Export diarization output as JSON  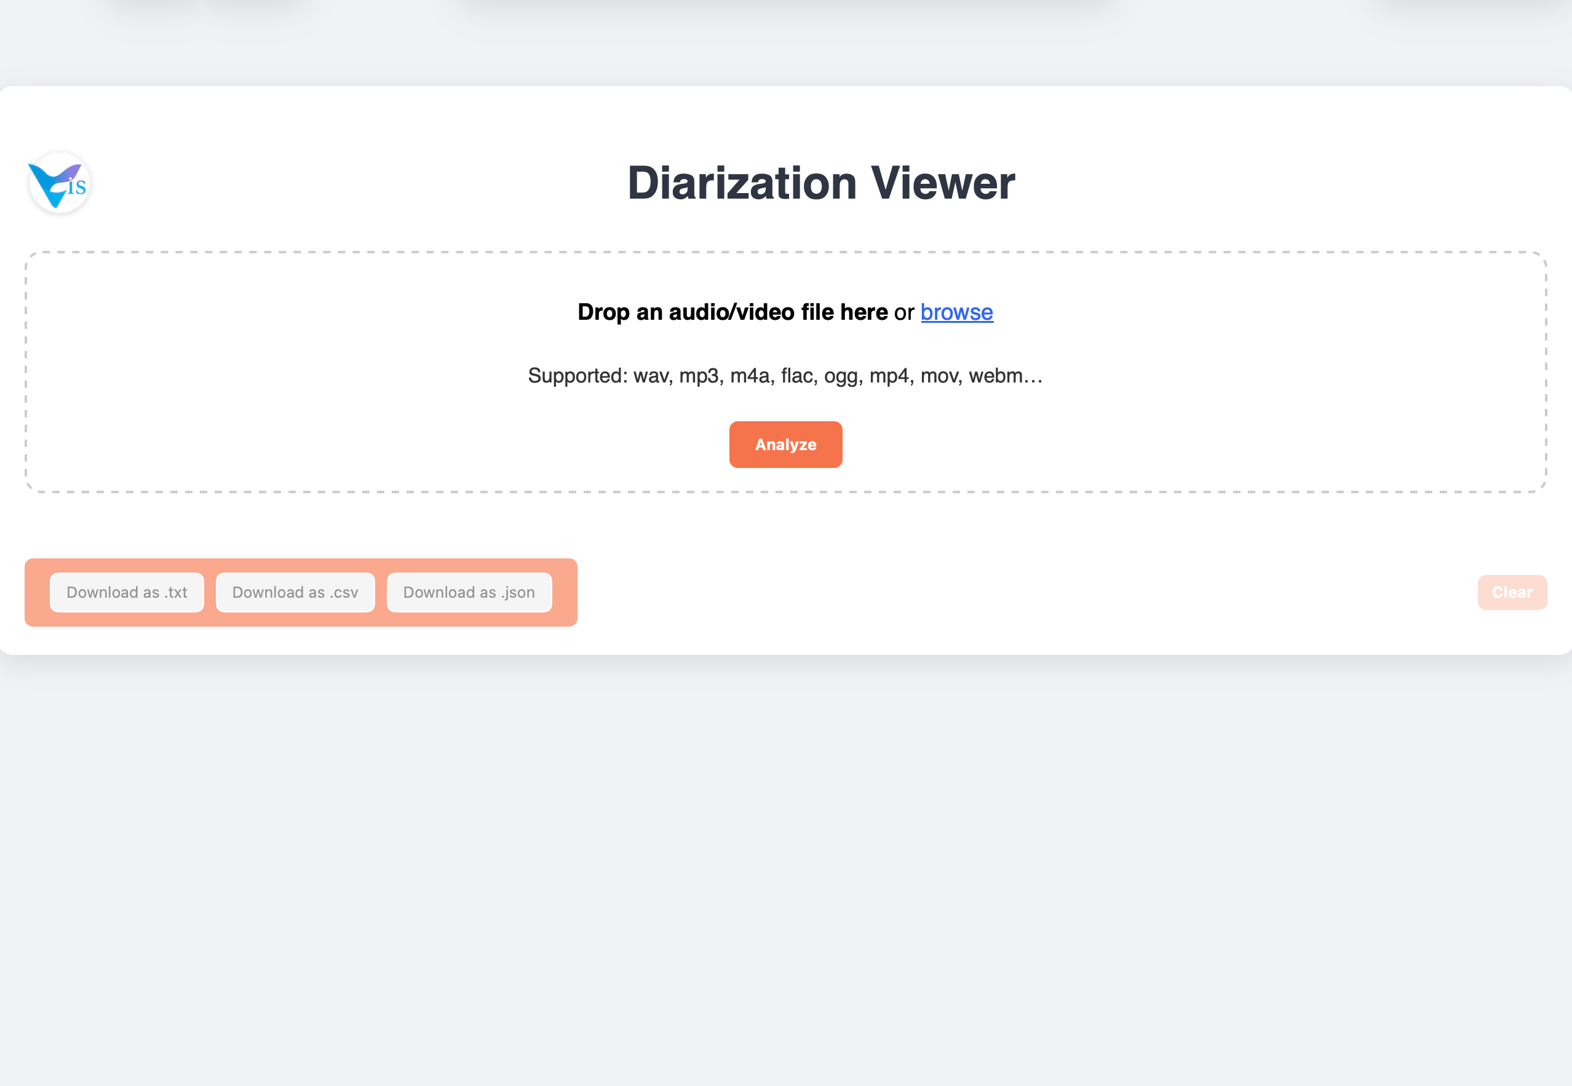[x=469, y=592]
